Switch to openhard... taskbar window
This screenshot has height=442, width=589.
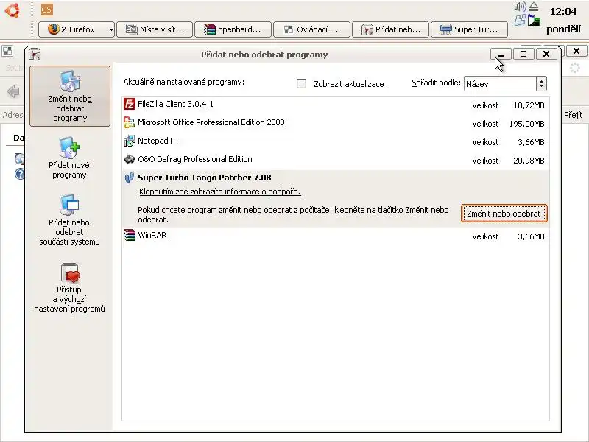(233, 29)
